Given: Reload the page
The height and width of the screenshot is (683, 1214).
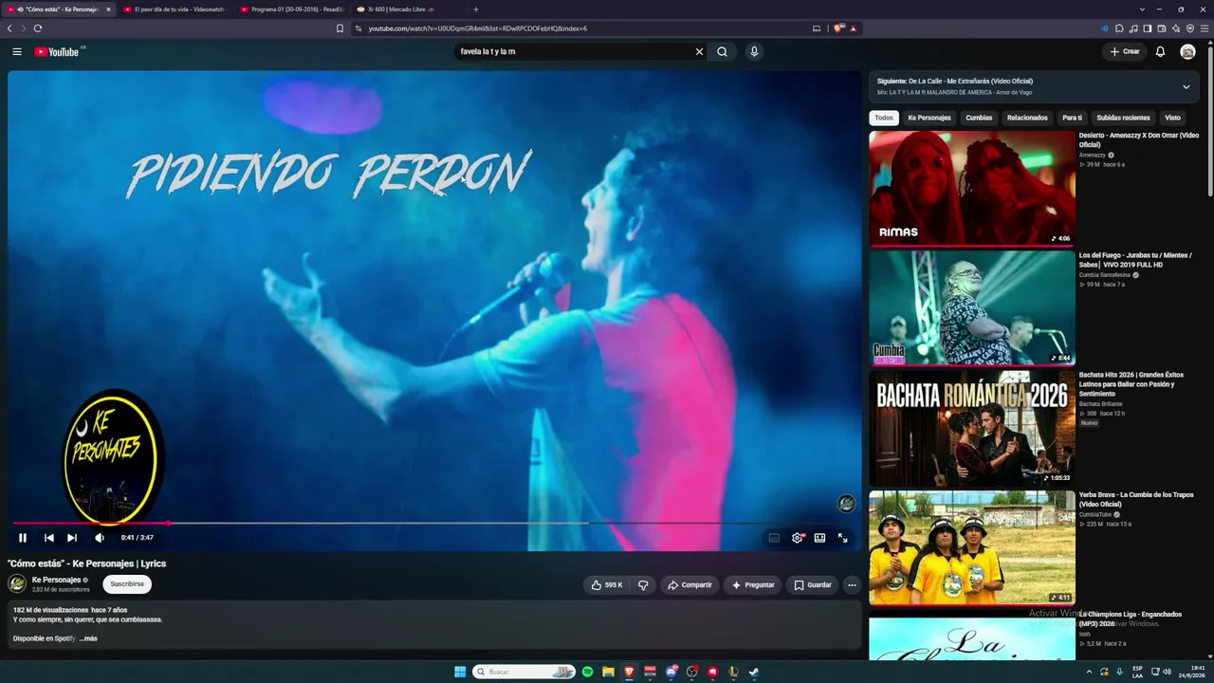Looking at the screenshot, I should [x=38, y=28].
